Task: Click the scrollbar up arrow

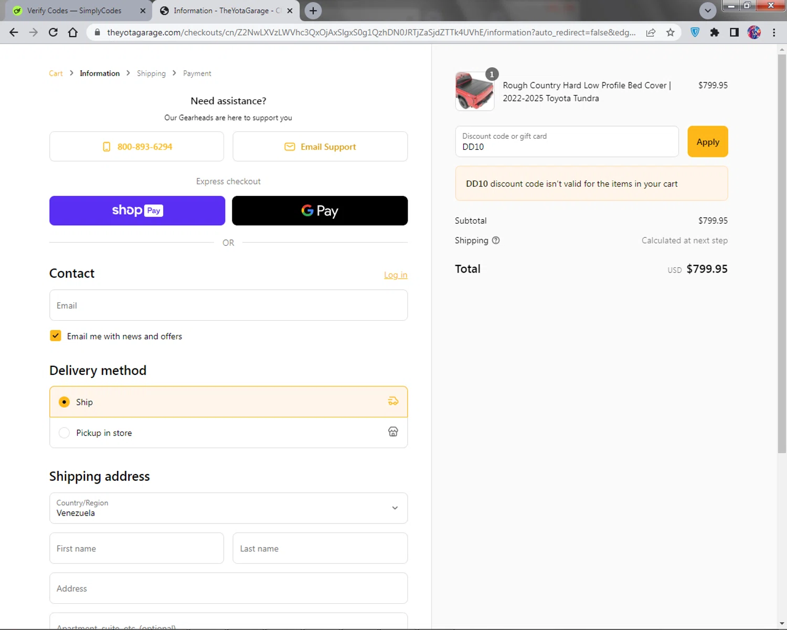Action: tap(782, 49)
